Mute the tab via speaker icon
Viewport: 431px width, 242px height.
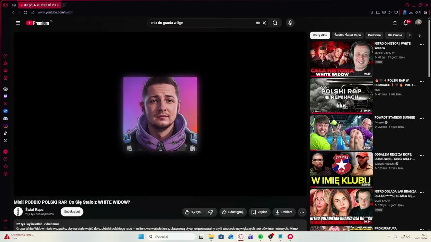26,5
